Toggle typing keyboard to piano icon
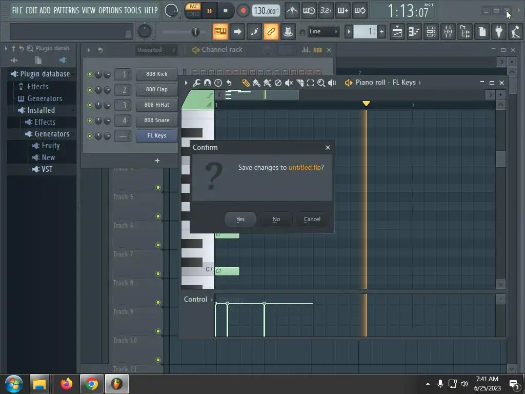 pyautogui.click(x=220, y=32)
